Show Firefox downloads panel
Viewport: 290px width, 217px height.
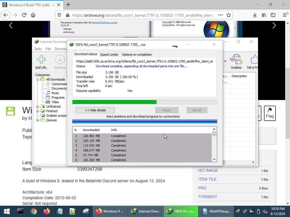(255, 15)
